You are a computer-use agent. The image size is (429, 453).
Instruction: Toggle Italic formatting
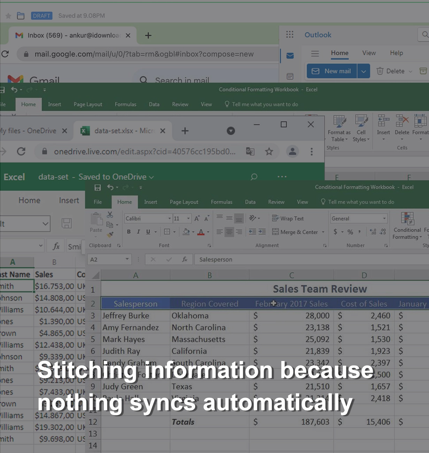138,232
